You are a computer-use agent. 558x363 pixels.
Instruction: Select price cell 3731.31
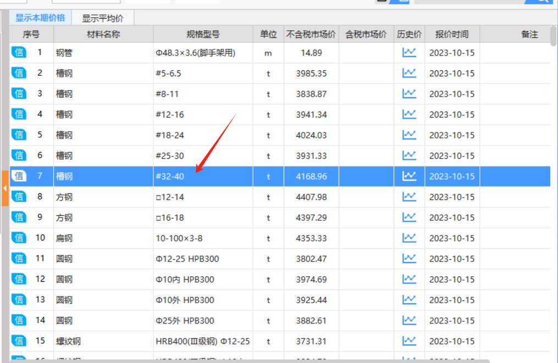[311, 342]
